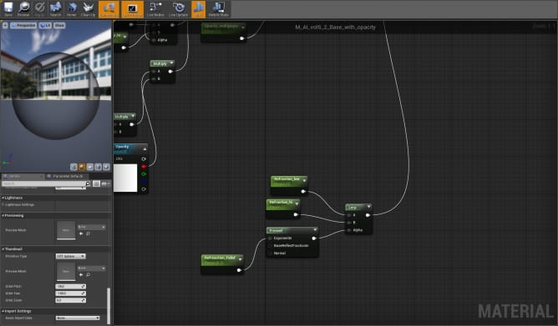558x326 pixels.
Task: Click the Thumbnail Preview Mesh thumbnail
Action: point(66,271)
